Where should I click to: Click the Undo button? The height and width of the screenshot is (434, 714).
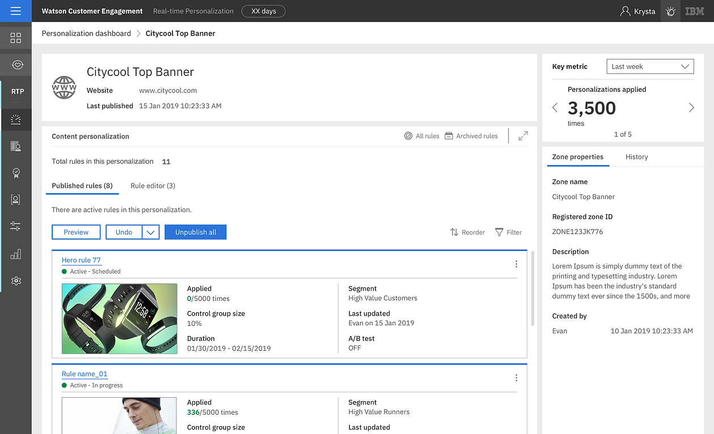click(x=124, y=232)
